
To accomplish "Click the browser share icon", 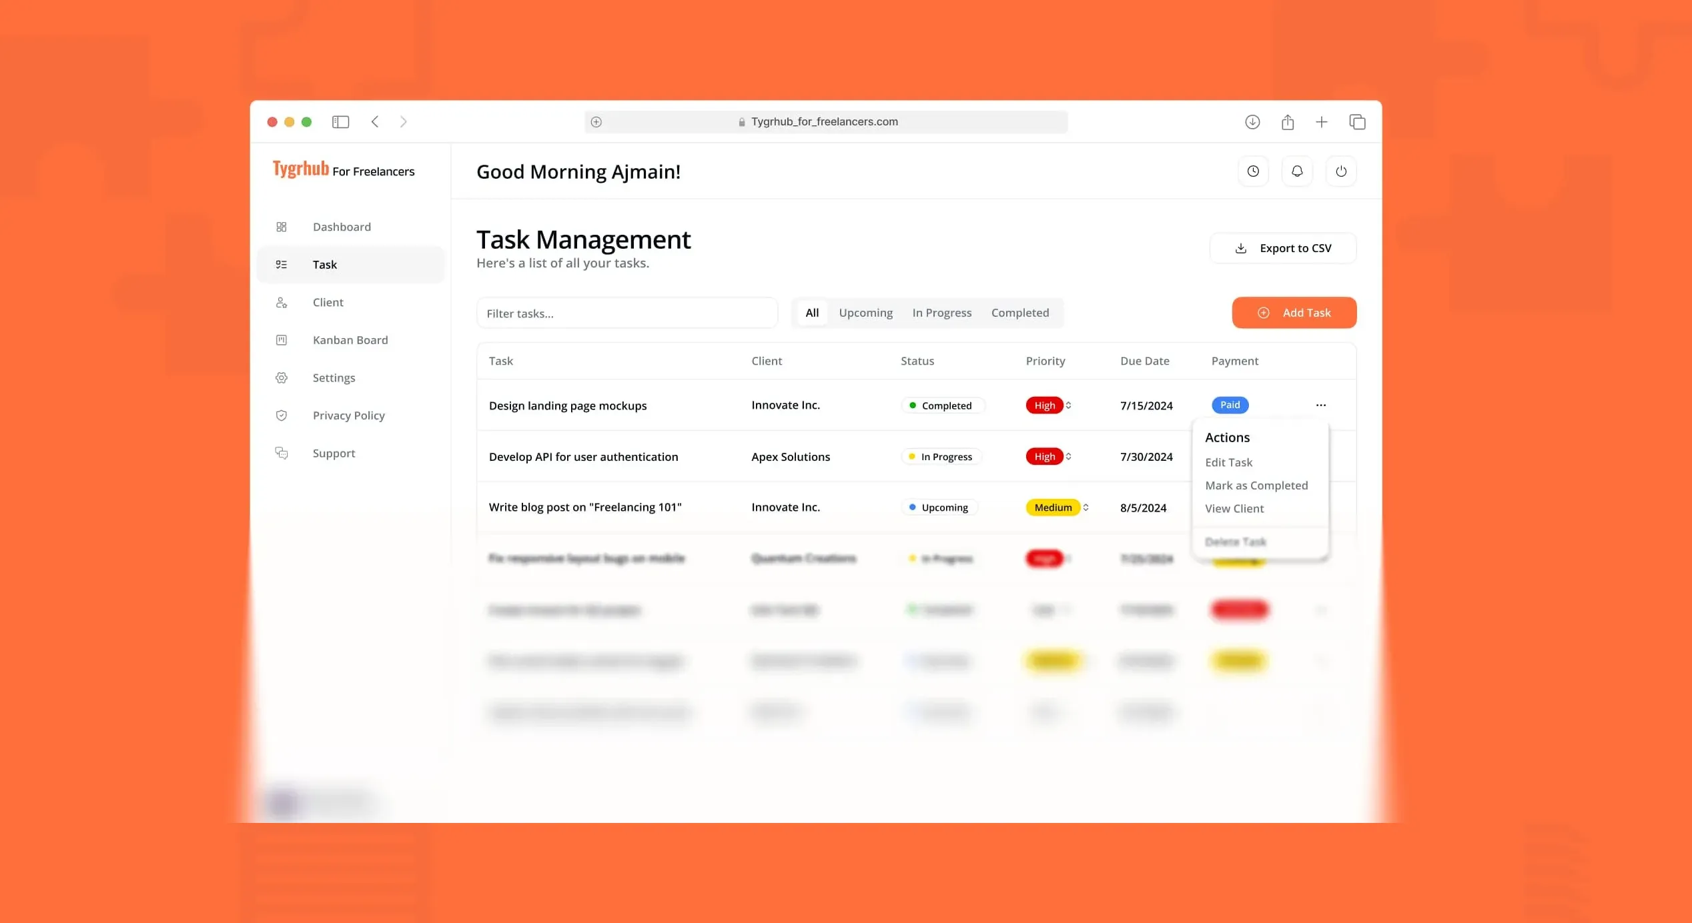I will 1288,121.
